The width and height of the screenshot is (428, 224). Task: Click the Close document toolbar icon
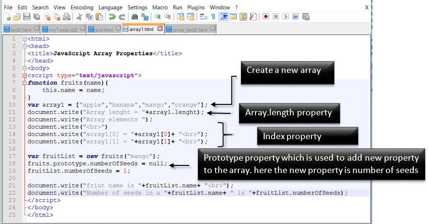[x=47, y=17]
